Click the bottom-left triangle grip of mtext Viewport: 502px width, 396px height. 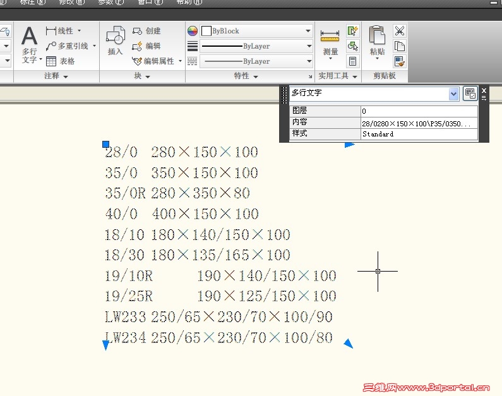pos(105,345)
